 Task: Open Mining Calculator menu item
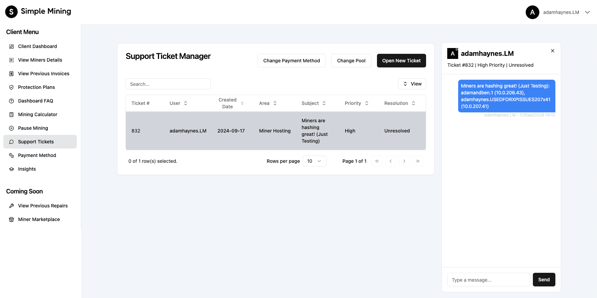click(40, 114)
